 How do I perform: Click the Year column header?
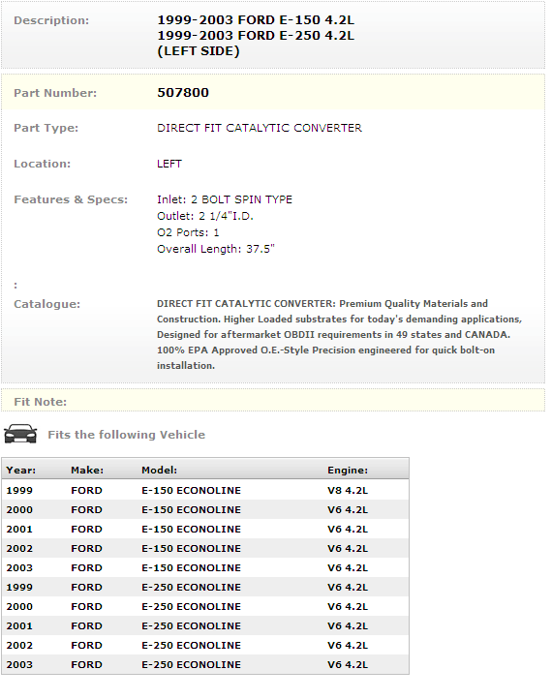pyautogui.click(x=21, y=471)
